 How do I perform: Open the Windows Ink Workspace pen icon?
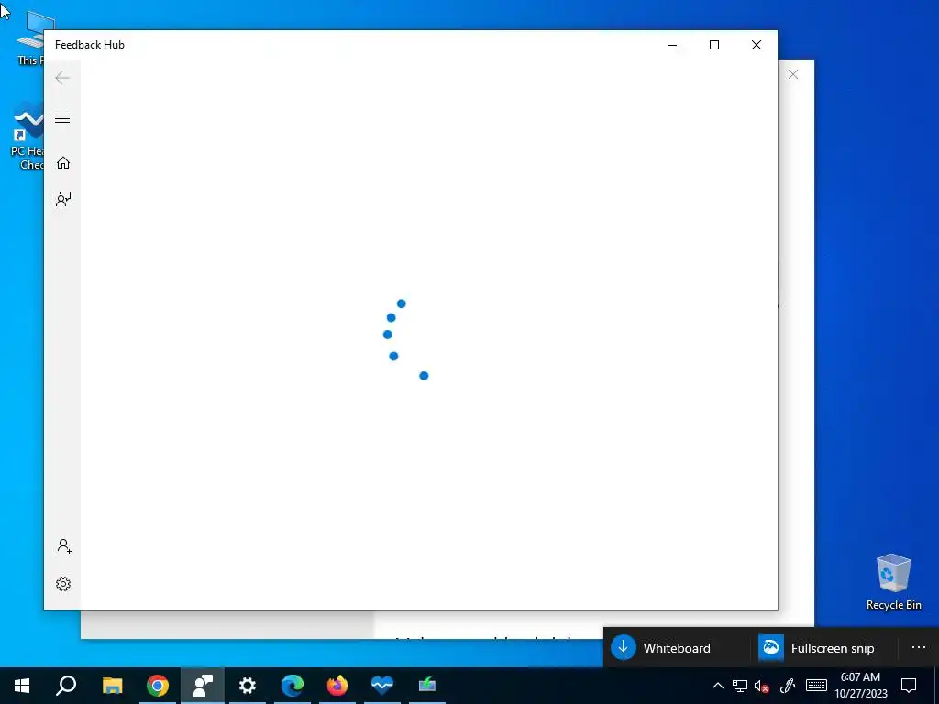tap(787, 686)
